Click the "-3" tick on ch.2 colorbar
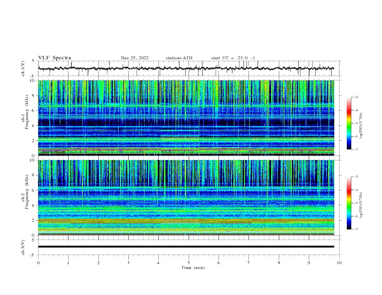The height and width of the screenshot is (295, 382). point(355,177)
